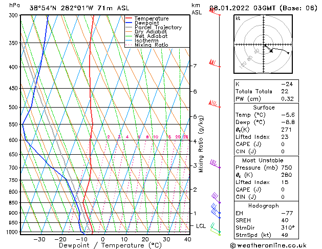Click the surface Temp value '-5.6'
The image size is (322, 249).
[x=288, y=115]
